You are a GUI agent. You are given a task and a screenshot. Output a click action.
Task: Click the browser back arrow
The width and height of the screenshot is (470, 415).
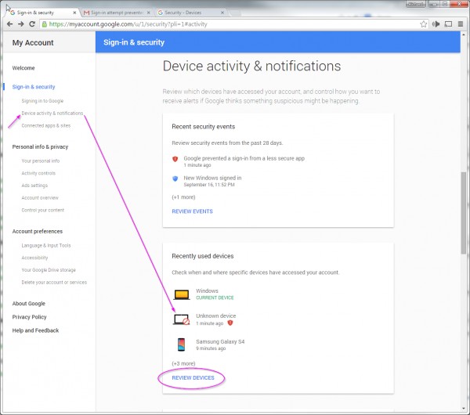9,24
